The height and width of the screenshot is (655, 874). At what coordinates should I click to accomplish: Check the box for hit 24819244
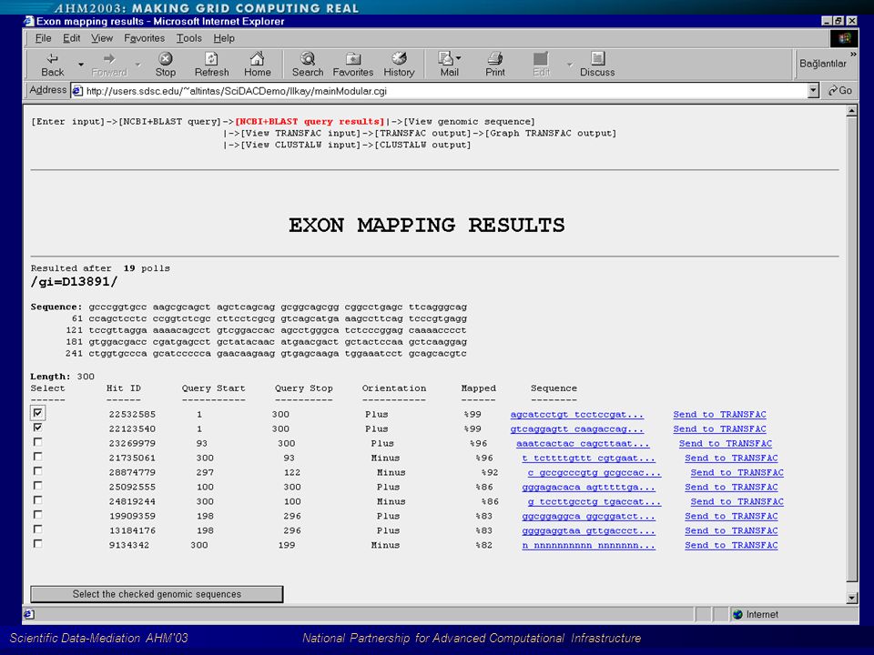(x=37, y=499)
